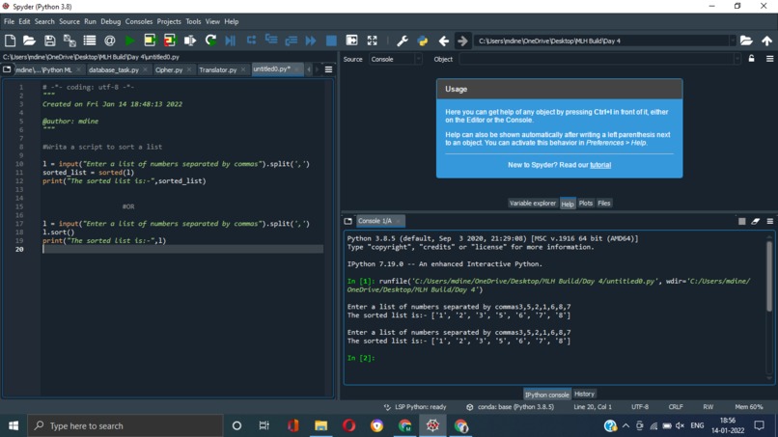
Task: Click conda base environment status
Action: click(x=511, y=407)
